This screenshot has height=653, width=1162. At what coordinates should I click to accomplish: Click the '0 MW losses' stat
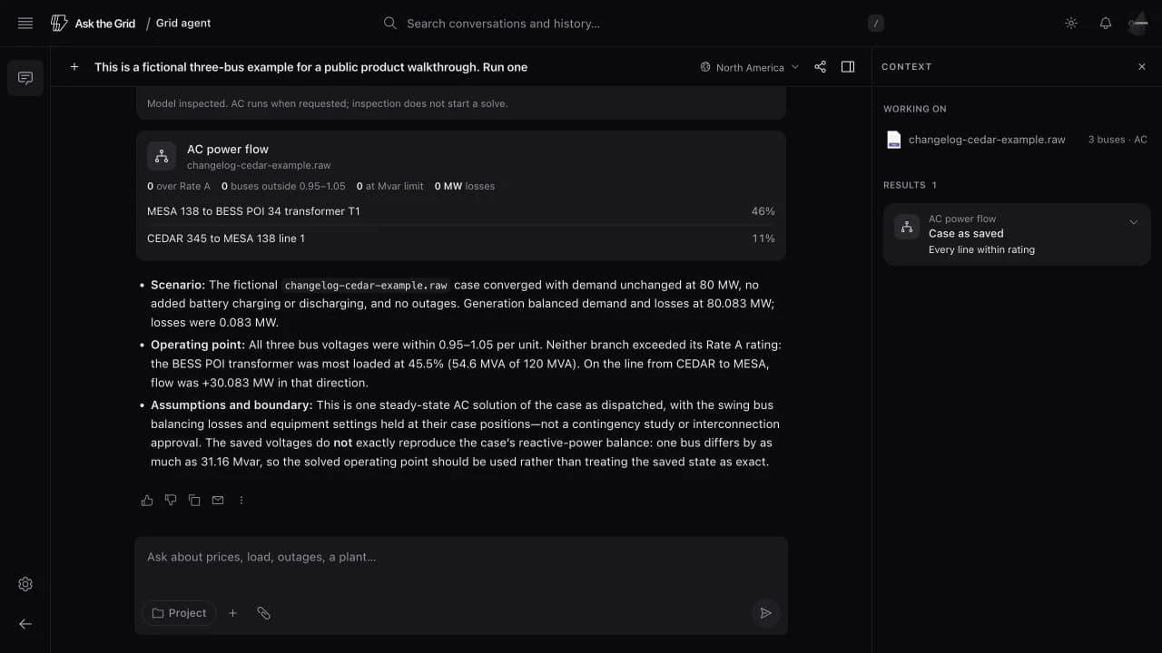point(465,186)
